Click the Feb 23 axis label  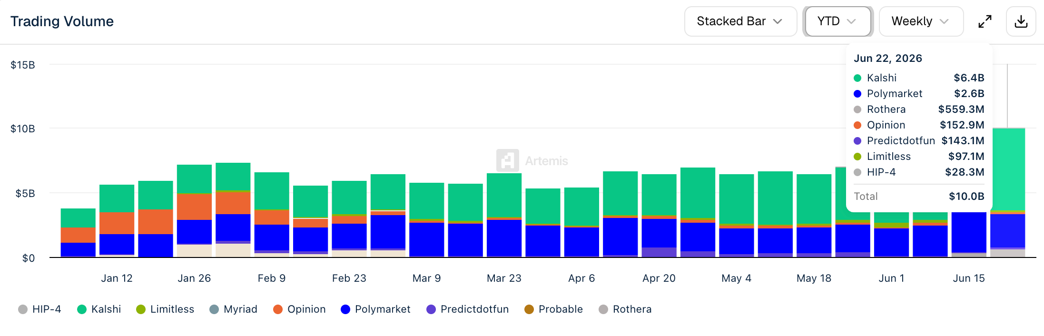(x=349, y=278)
